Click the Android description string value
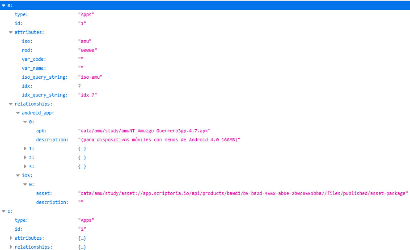 click(x=159, y=140)
